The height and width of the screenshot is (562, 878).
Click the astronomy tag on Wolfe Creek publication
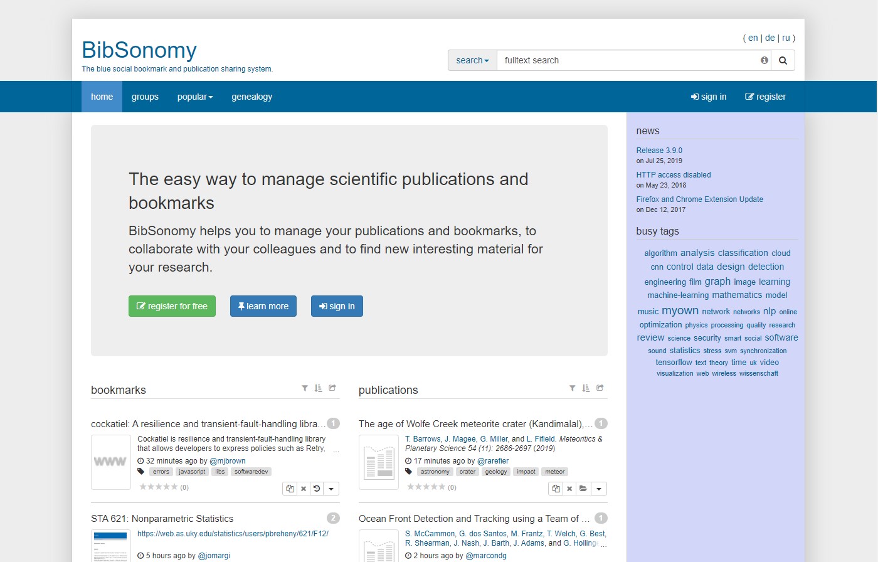[435, 472]
